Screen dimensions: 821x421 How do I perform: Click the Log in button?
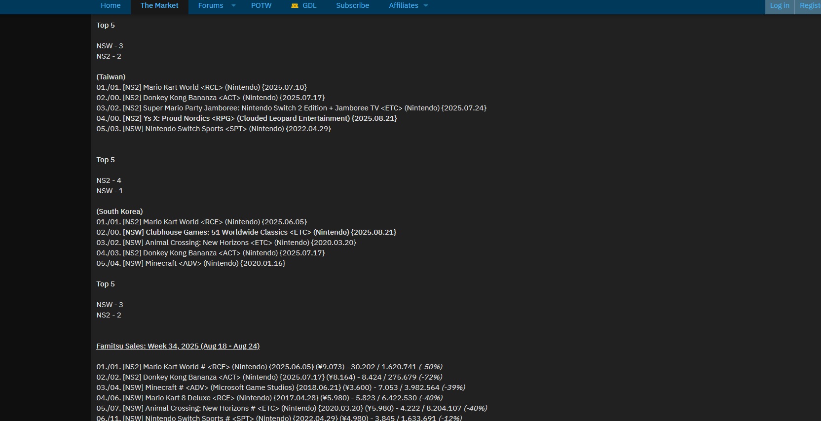tap(780, 6)
